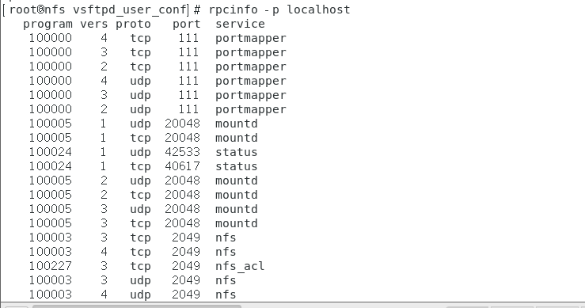Image resolution: width=585 pixels, height=308 pixels.
Task: Click the word localhost in the command
Action: point(318,10)
